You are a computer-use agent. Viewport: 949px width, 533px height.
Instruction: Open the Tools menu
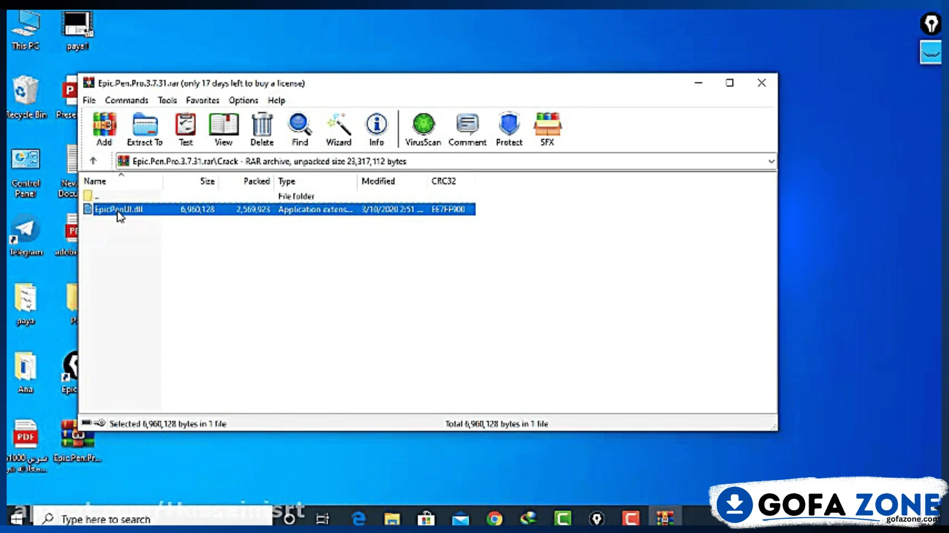pyautogui.click(x=168, y=100)
